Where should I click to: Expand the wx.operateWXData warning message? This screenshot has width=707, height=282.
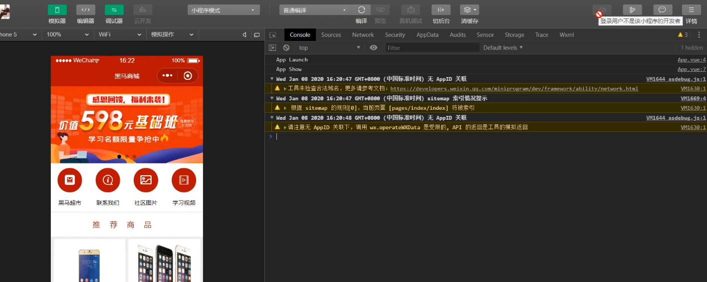285,127
